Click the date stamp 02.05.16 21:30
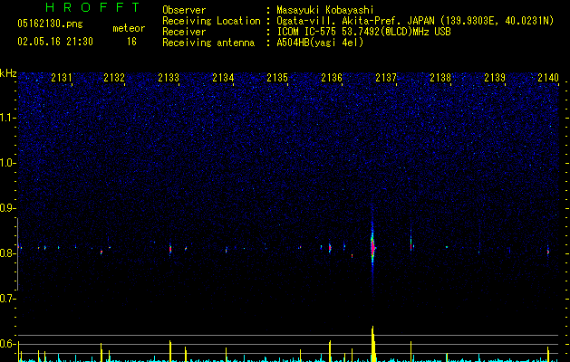The image size is (570, 362). [x=55, y=42]
